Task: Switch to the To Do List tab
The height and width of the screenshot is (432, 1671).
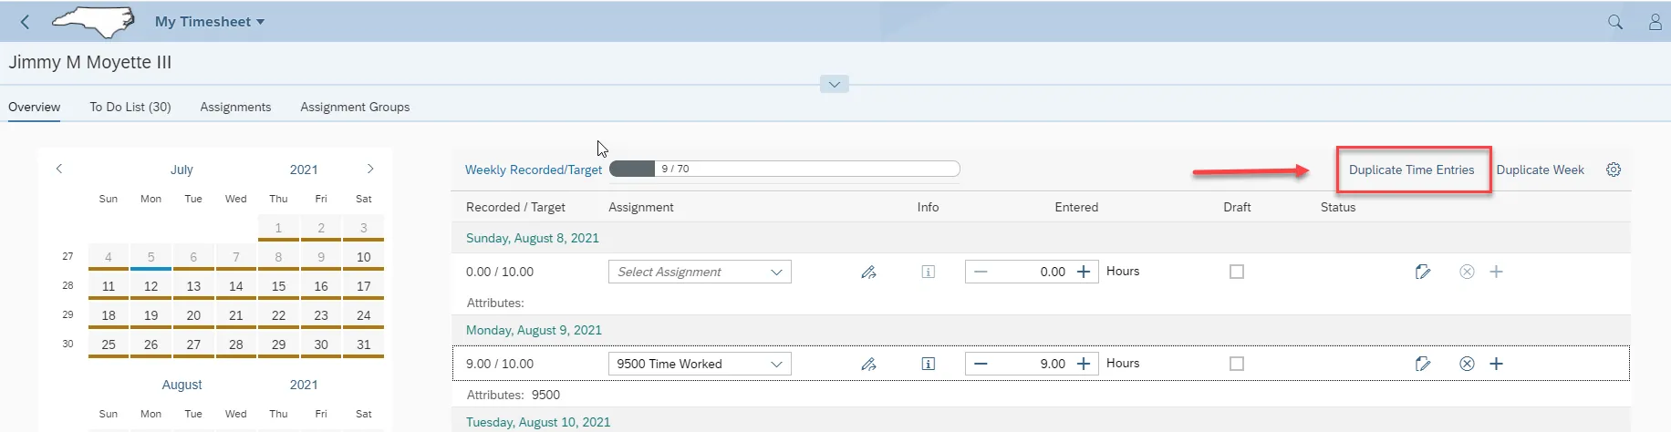Action: pyautogui.click(x=130, y=107)
